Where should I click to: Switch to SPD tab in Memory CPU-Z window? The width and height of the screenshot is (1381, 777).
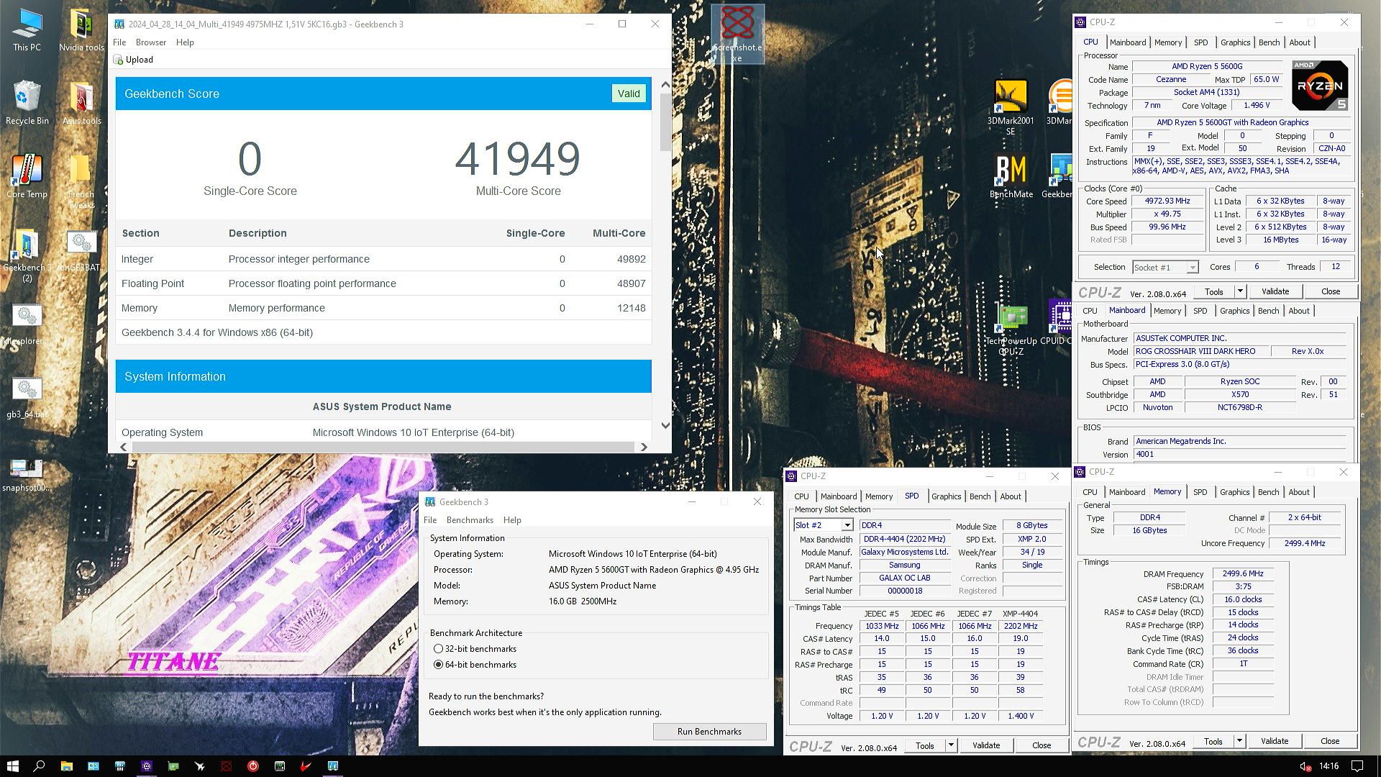[x=1200, y=492]
